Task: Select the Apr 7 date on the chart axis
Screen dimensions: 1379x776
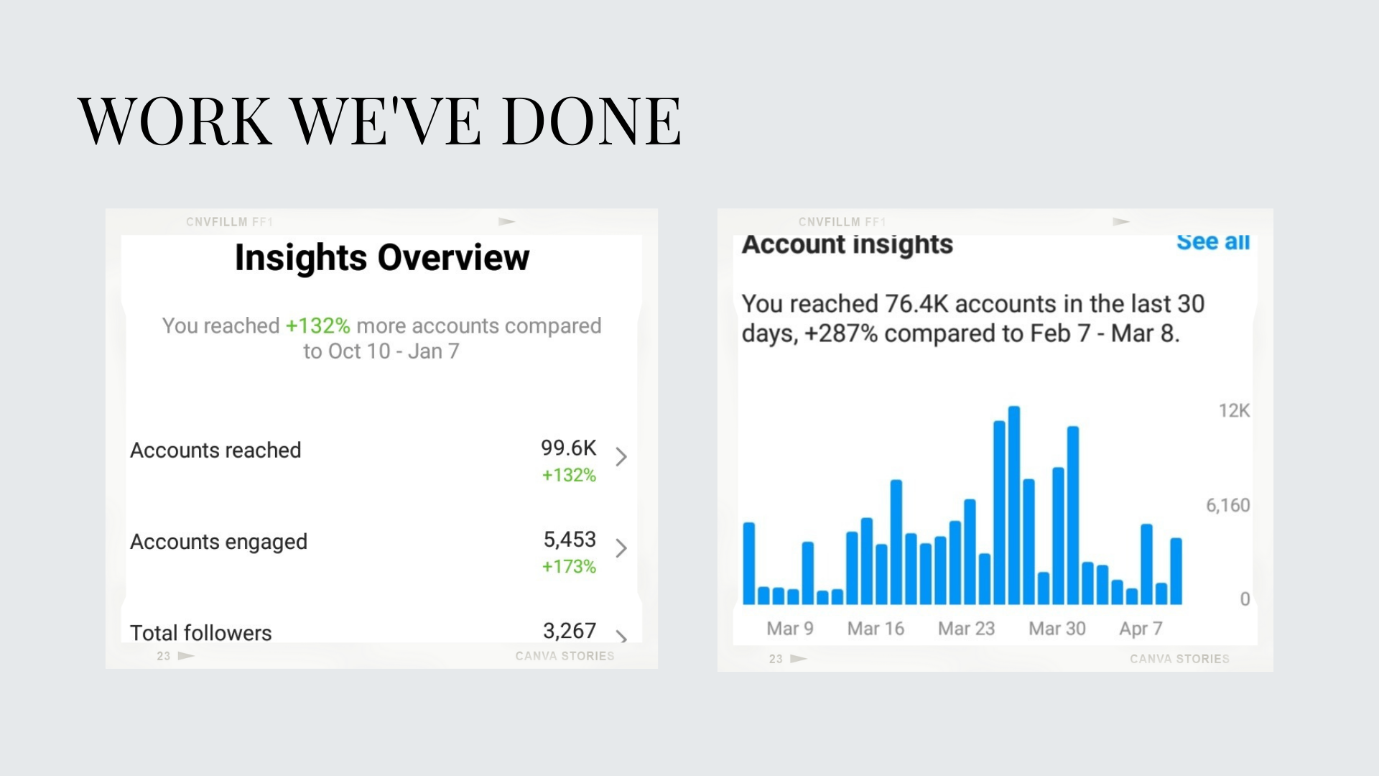Action: 1141,629
